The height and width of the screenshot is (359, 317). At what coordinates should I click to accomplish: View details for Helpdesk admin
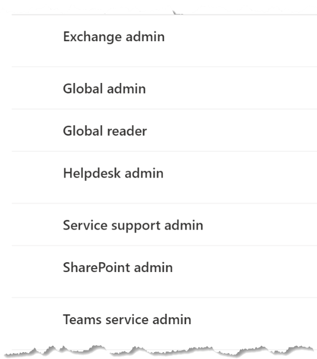click(113, 173)
